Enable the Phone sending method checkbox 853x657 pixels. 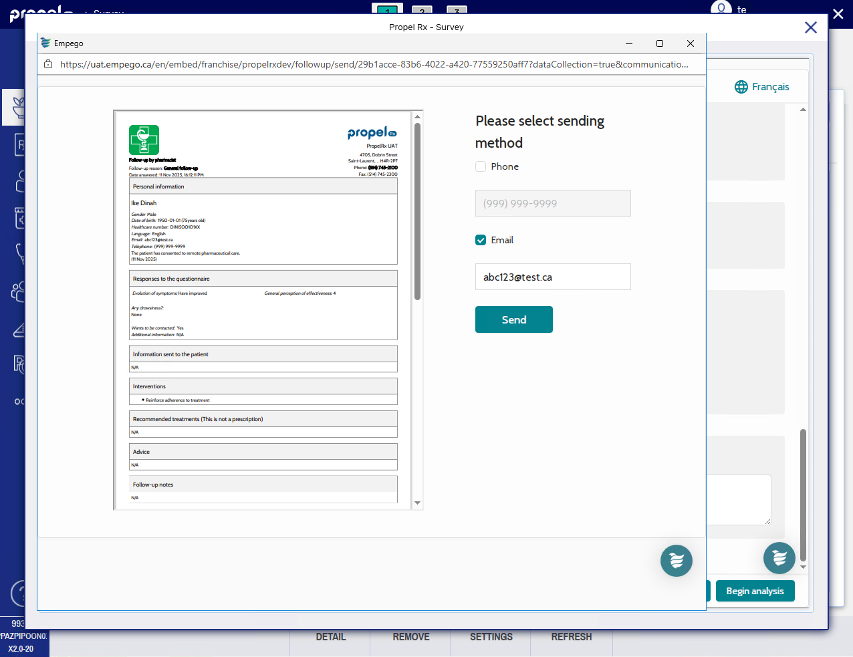point(481,166)
